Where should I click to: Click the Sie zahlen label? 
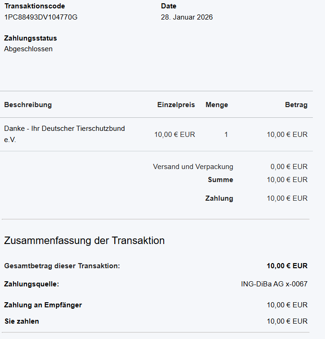pos(21,321)
